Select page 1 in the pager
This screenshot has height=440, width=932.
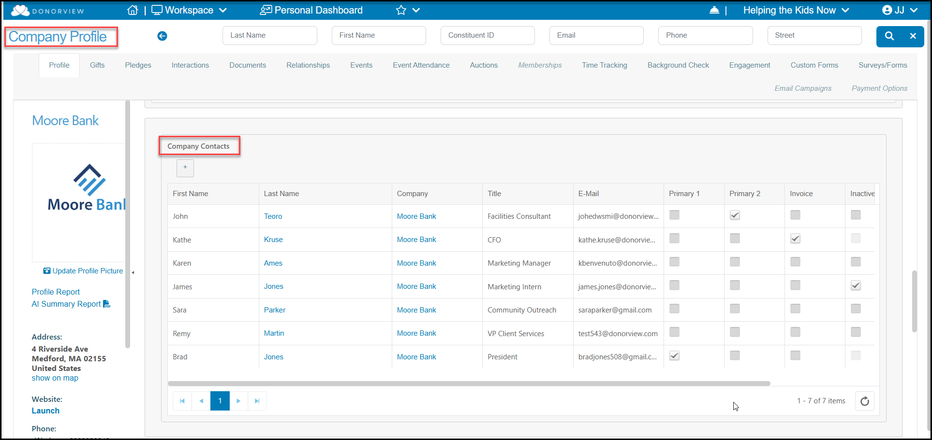220,401
